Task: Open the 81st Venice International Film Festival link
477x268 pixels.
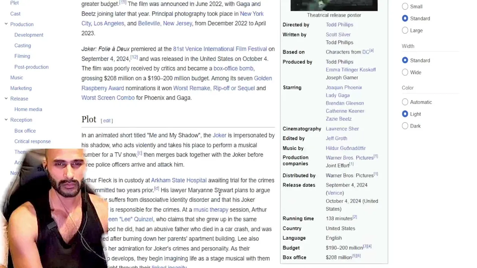Action: (220, 49)
